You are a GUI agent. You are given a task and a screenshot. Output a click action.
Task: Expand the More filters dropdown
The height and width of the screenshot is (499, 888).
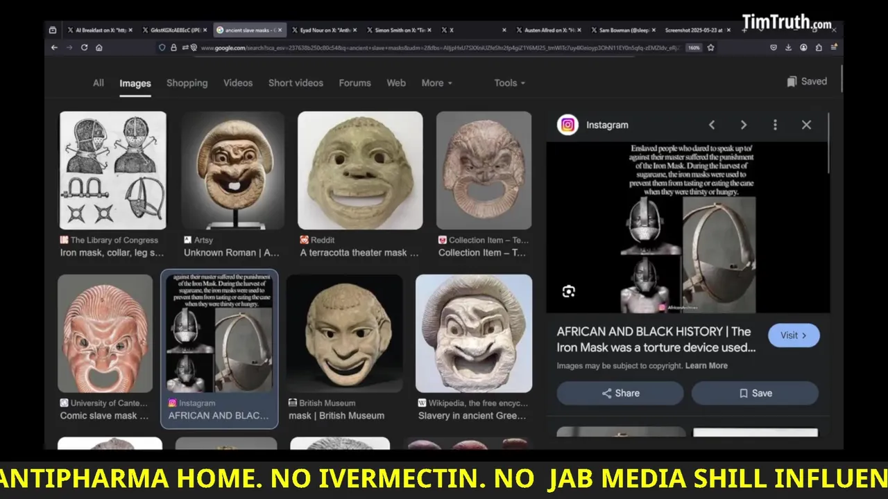click(436, 82)
